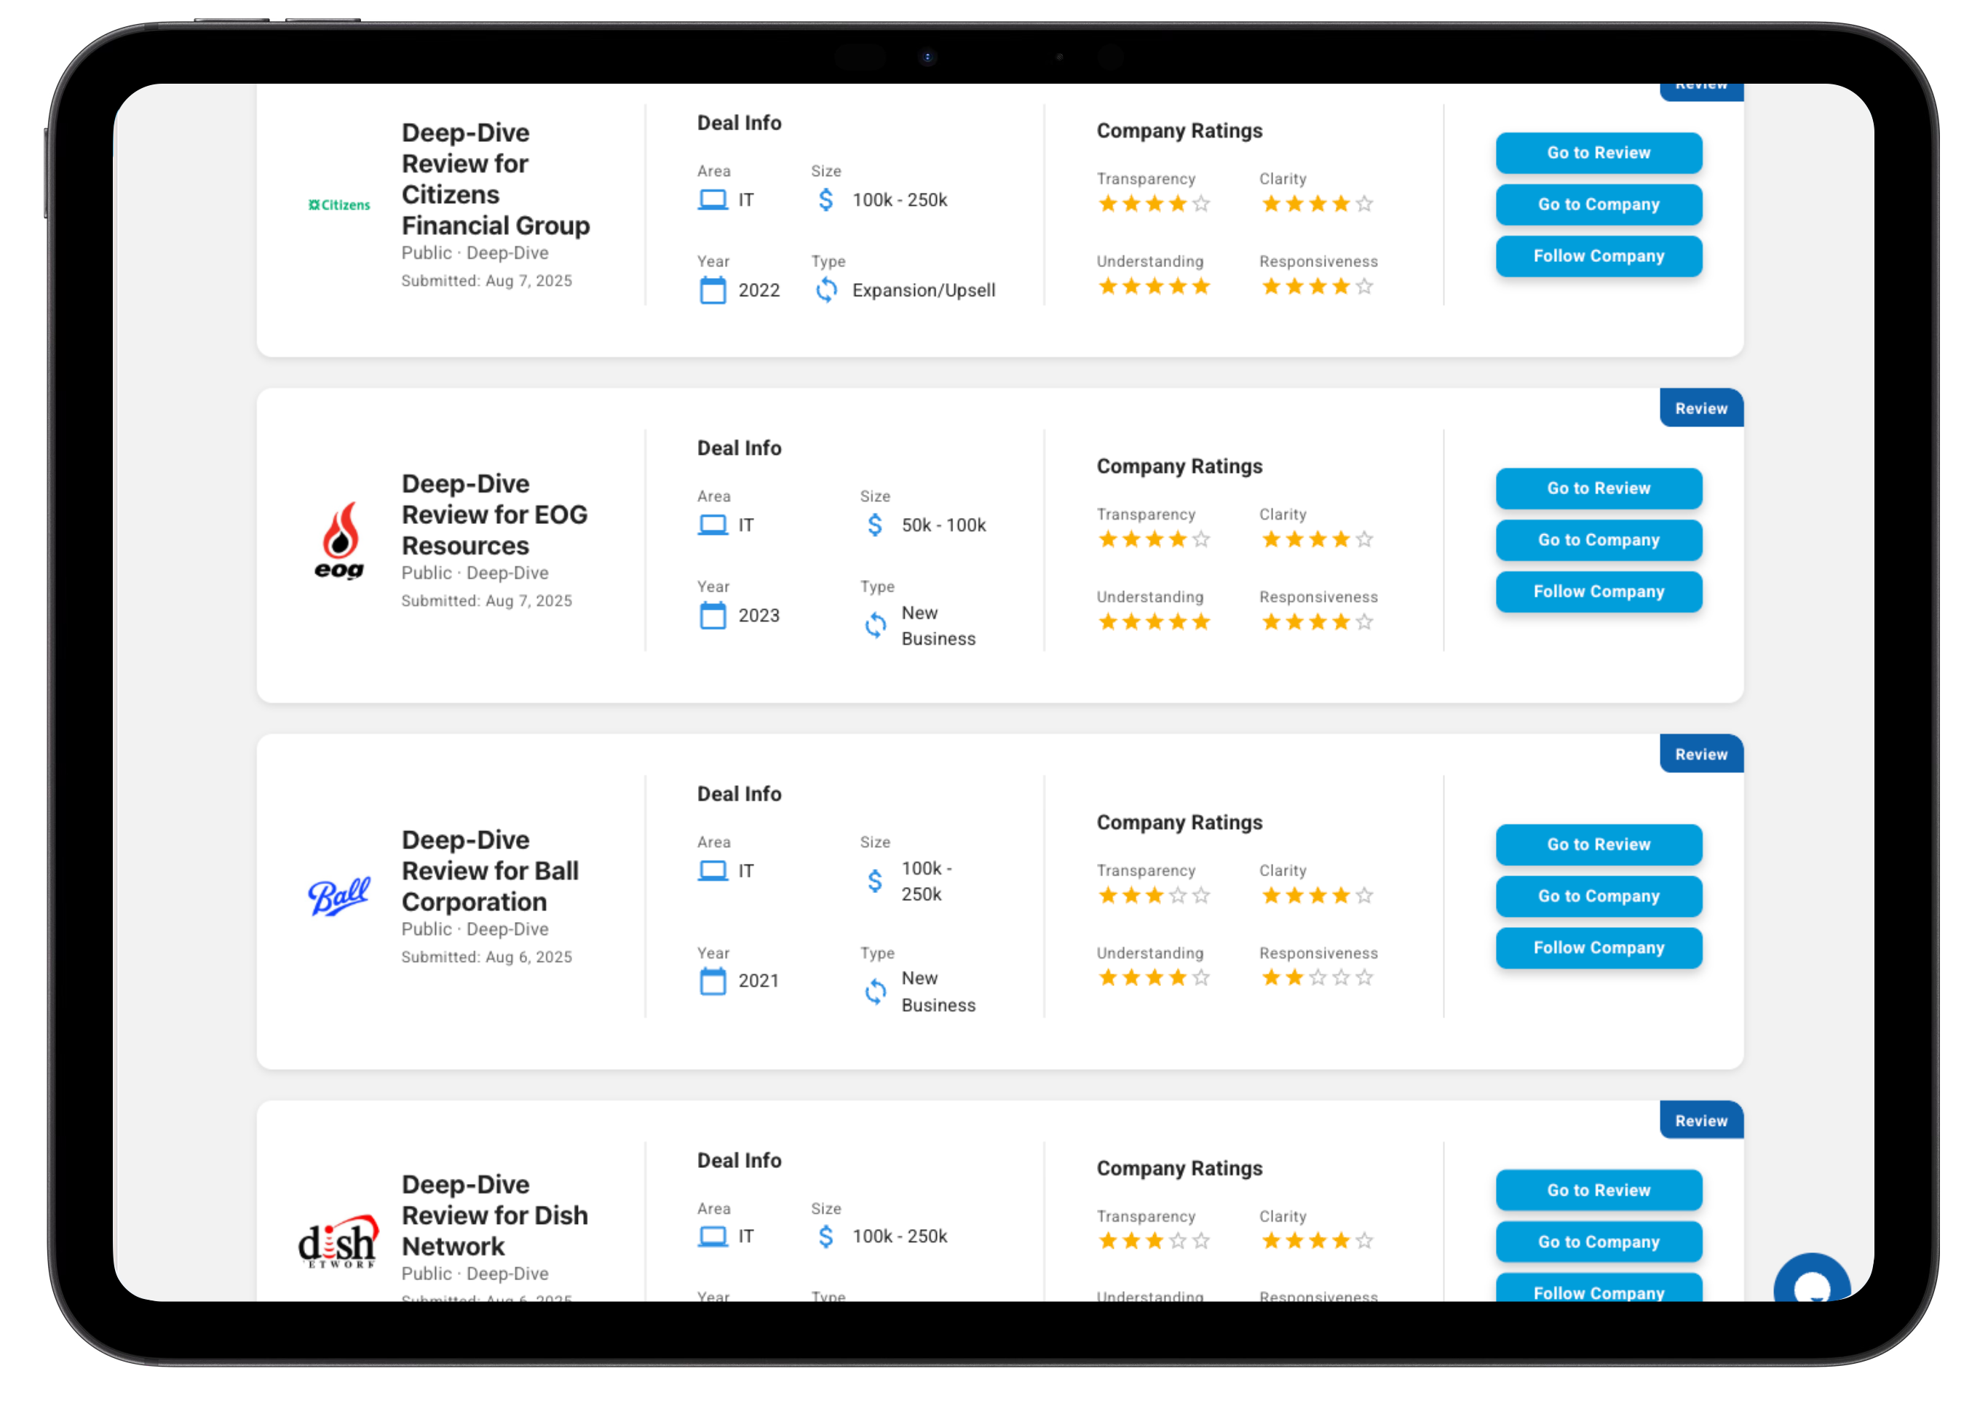Click Clarity star rating for Citizens
The image size is (1988, 1422).
[1317, 204]
